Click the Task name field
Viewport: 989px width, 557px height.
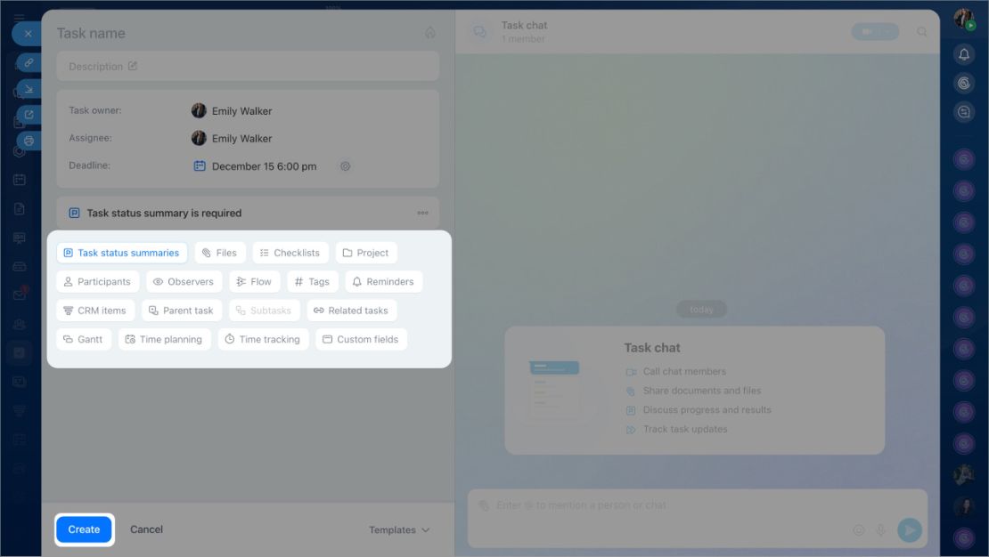[91, 34]
